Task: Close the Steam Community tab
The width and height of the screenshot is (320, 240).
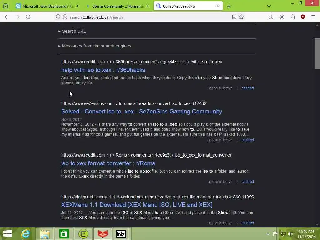Action: click(147, 6)
